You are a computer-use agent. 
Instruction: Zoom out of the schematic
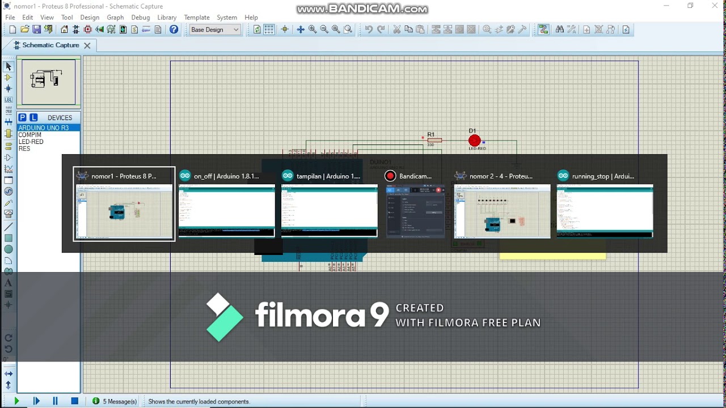[x=324, y=29]
